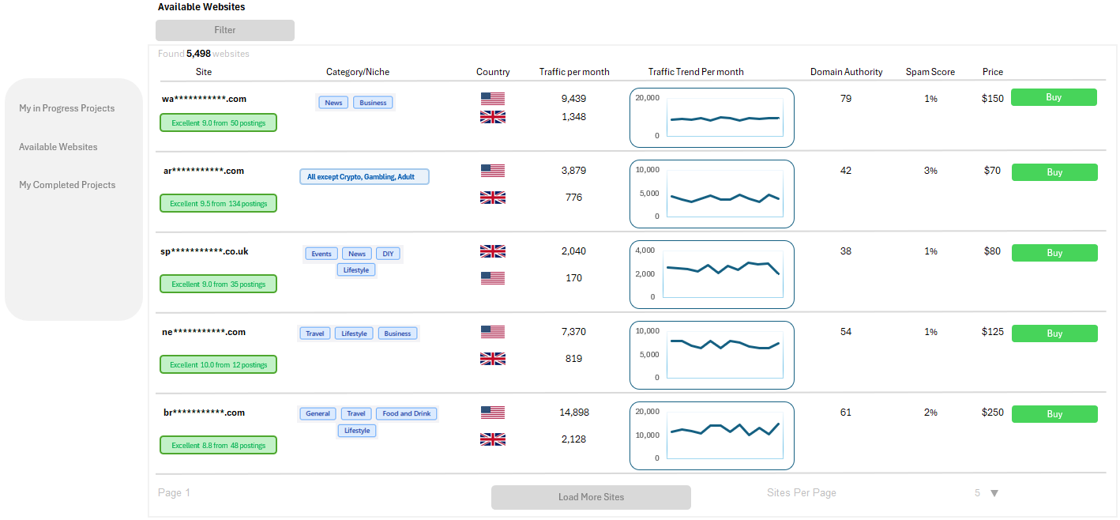Click the Spam Score column header
1120x520 pixels.
click(930, 72)
